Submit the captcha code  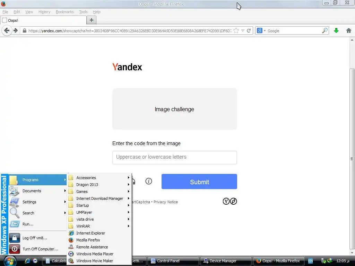pos(199,181)
